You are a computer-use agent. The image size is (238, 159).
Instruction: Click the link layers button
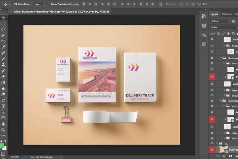coord(218,156)
